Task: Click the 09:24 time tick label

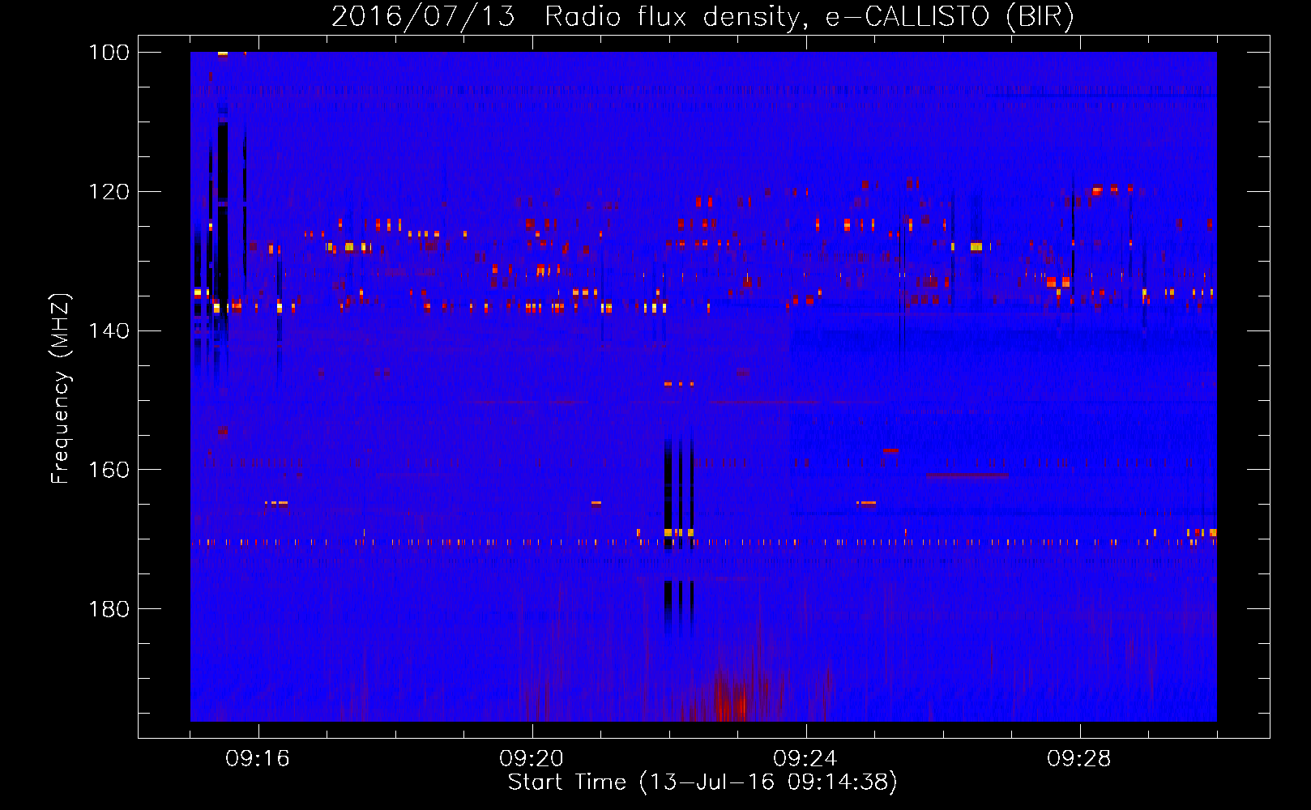Action: click(x=805, y=759)
